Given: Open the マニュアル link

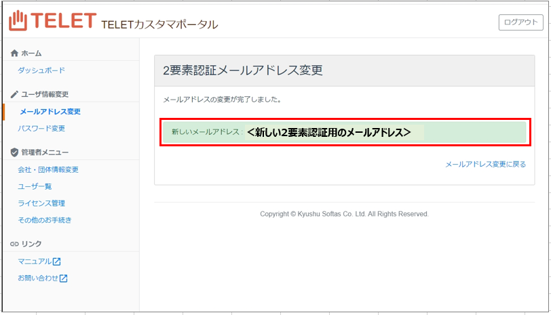Looking at the screenshot, I should tap(35, 261).
